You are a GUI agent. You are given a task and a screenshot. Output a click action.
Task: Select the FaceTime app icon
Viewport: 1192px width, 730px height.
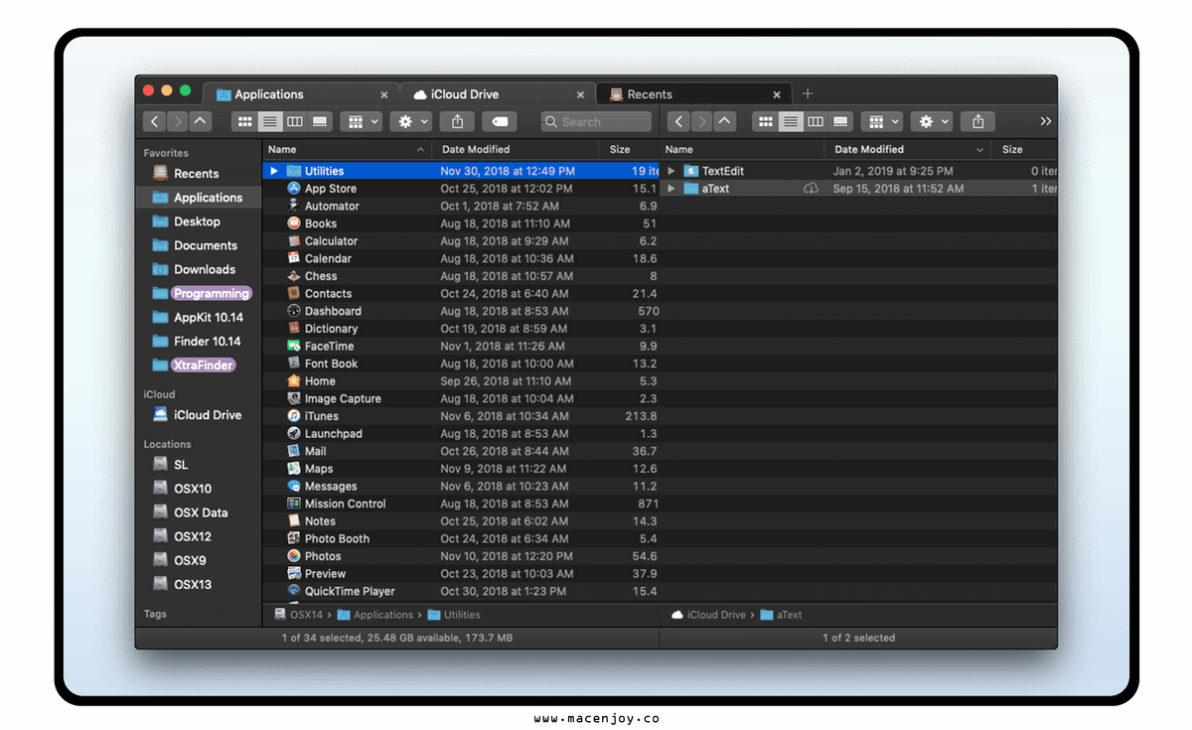point(294,346)
